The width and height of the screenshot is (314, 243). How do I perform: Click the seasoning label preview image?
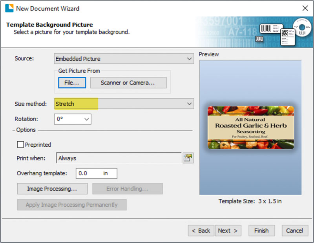251,128
